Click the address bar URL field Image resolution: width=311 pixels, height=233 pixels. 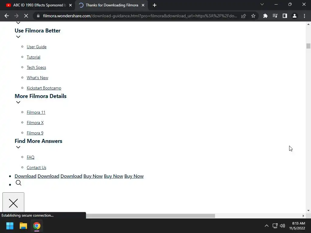140,16
